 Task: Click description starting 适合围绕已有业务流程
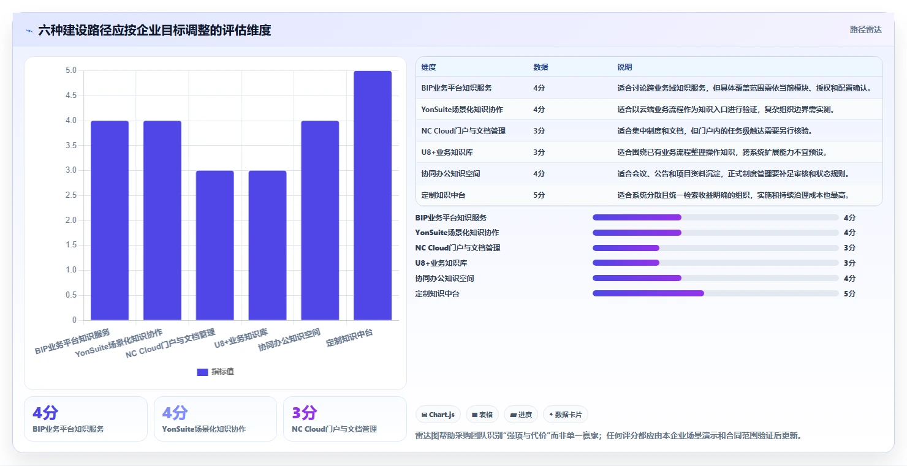coord(722,152)
